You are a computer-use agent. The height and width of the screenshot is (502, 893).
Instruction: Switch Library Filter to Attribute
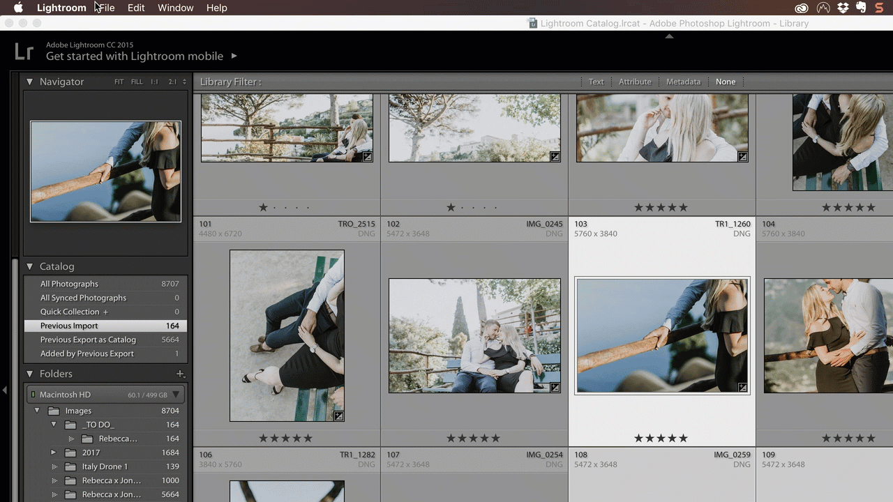tap(635, 82)
